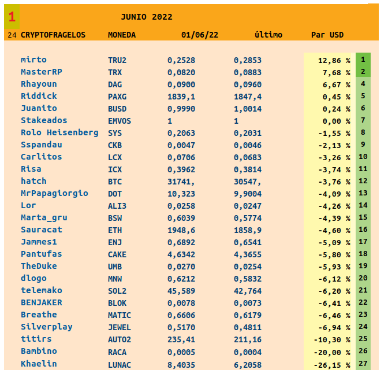This screenshot has width=388, height=377.
Task: Click the PAXG coin symbol
Action: (x=117, y=97)
